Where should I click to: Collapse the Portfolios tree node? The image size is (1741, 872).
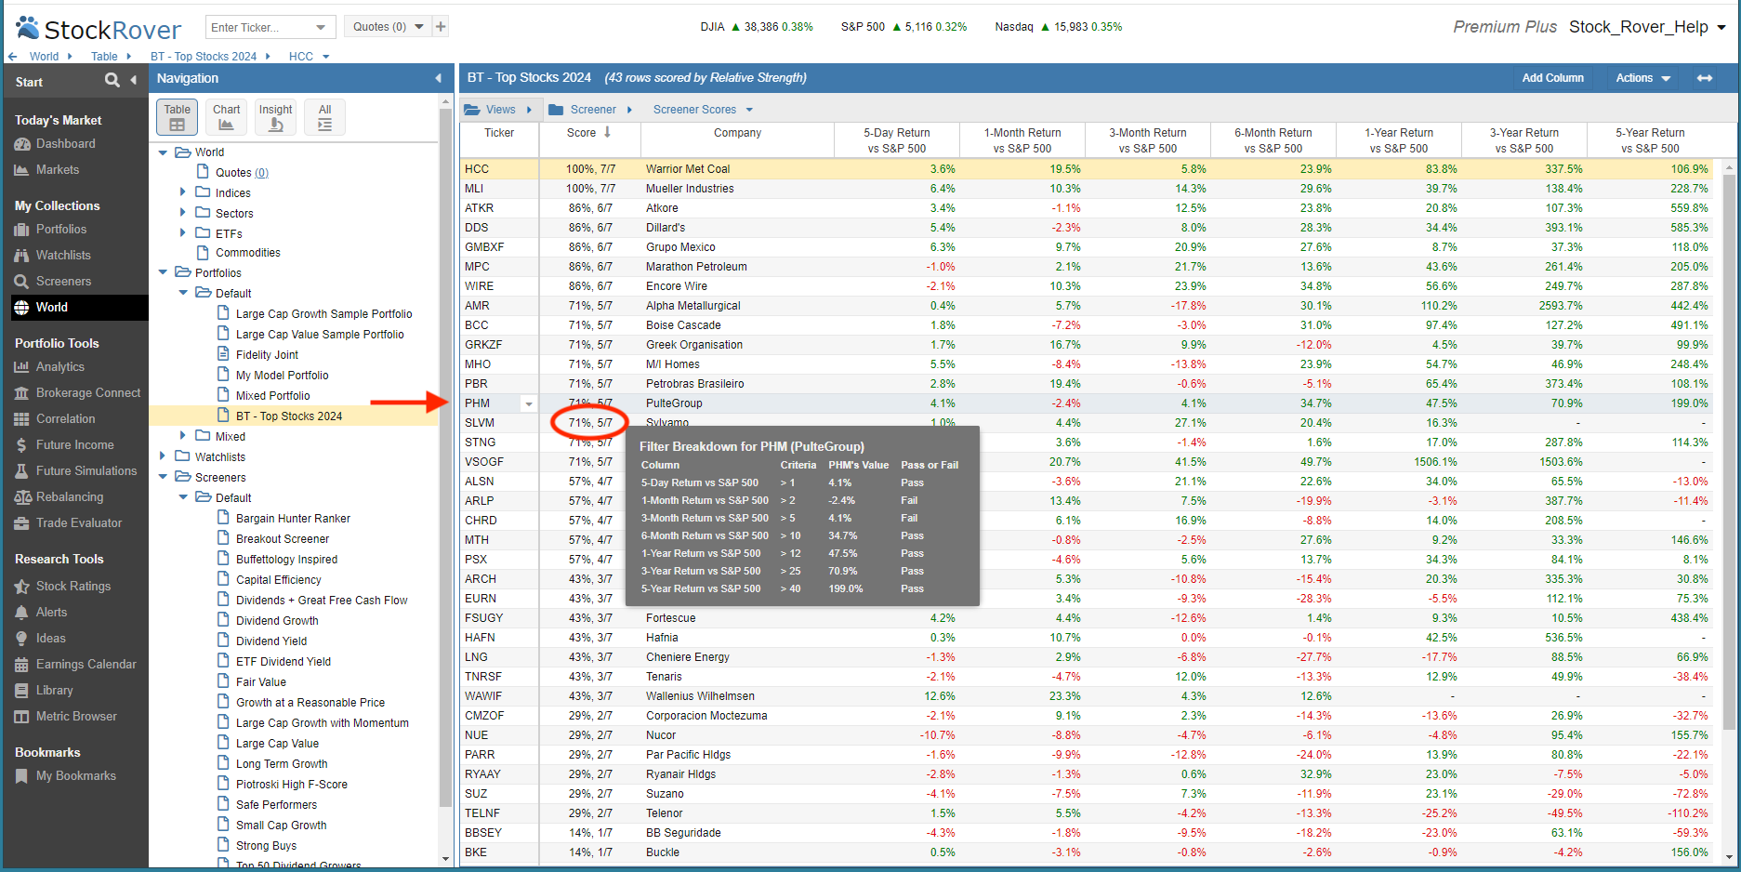click(x=164, y=272)
